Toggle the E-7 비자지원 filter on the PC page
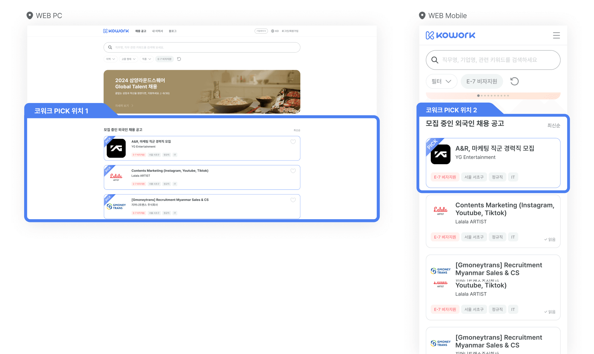This screenshot has height=354, width=594. [165, 59]
